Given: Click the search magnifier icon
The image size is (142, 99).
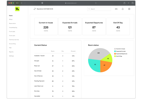Looking at the screenshot, I should coord(89,9).
